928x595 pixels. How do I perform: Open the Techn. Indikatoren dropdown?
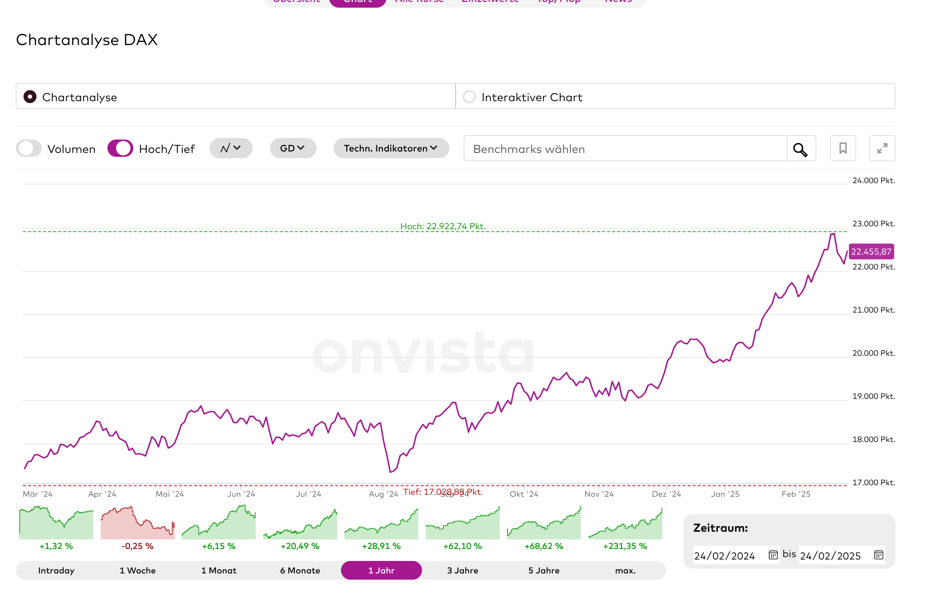pyautogui.click(x=391, y=149)
